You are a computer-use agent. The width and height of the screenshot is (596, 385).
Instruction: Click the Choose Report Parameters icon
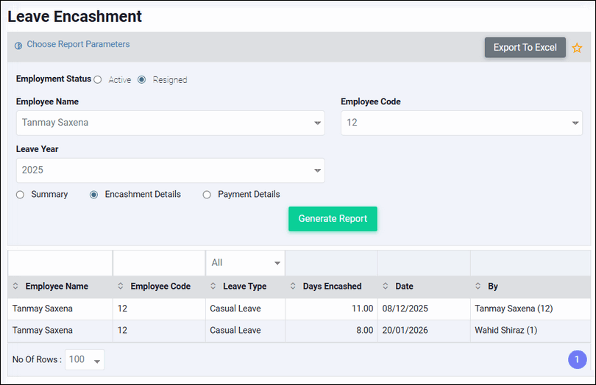click(x=18, y=46)
